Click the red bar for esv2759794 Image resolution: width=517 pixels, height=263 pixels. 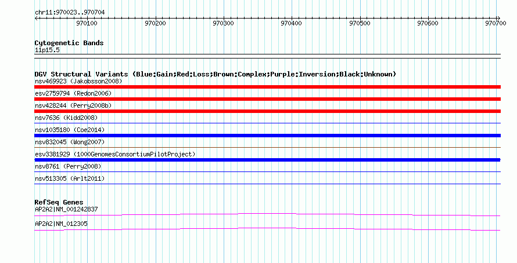click(x=267, y=99)
